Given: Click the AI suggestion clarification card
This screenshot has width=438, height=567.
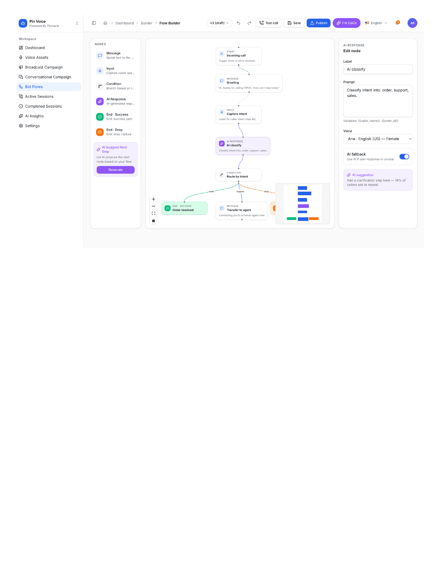Looking at the screenshot, I should (378, 180).
